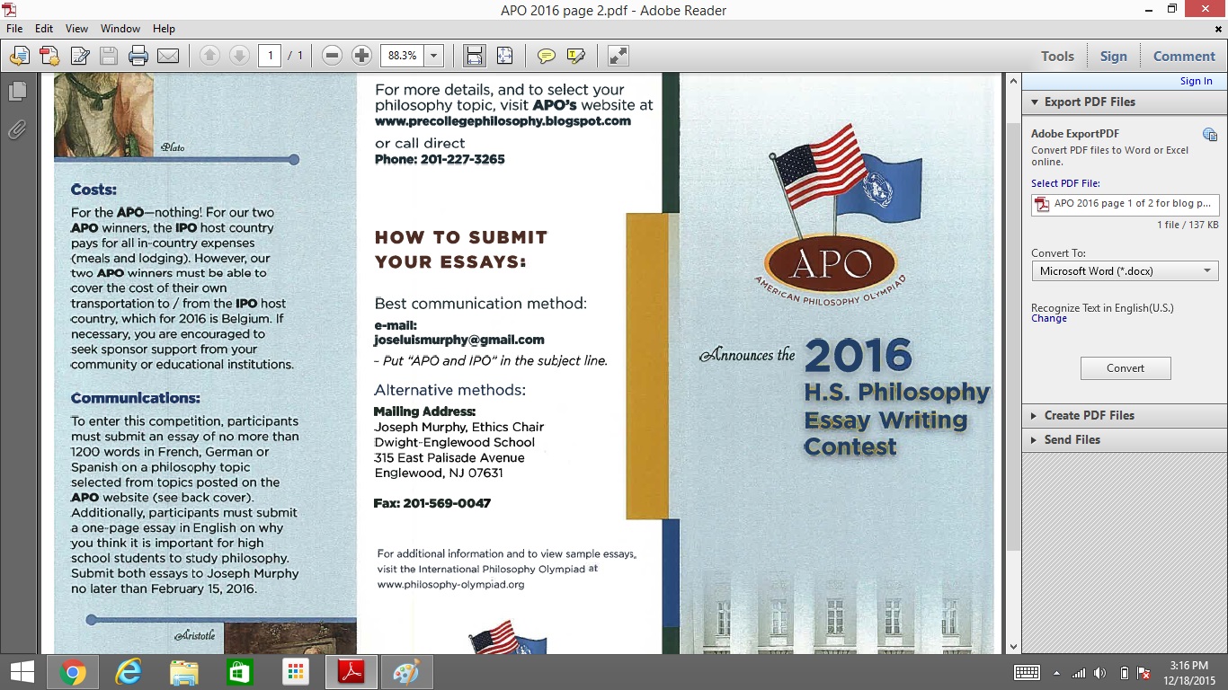Print the document using the printer icon
1228x690 pixels.
pos(138,56)
